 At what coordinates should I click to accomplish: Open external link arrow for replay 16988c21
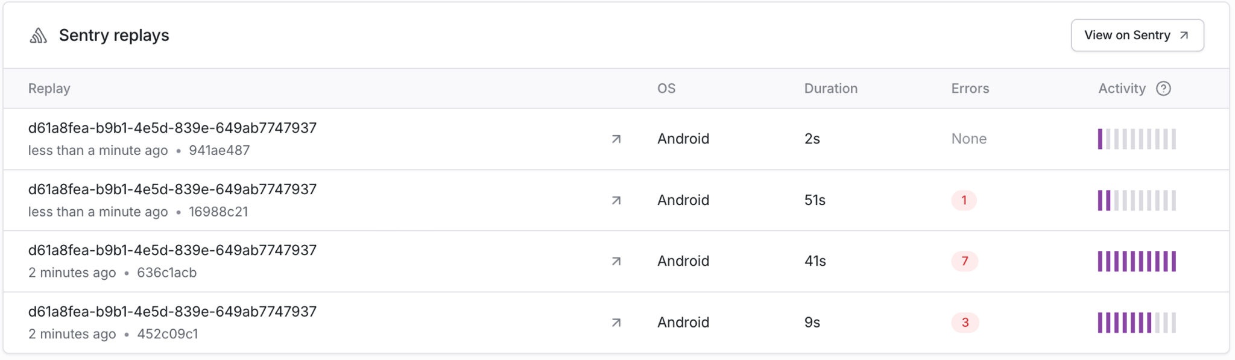[616, 200]
